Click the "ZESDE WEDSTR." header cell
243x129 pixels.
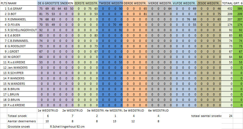[x=209, y=3]
